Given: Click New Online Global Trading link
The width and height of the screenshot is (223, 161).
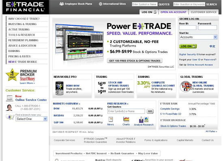Looking at the screenshot, I should pyautogui.click(x=203, y=84).
